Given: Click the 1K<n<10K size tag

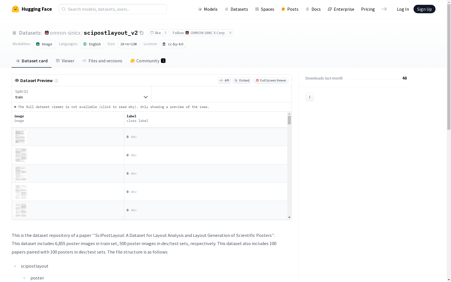Looking at the screenshot, I should coord(129,44).
